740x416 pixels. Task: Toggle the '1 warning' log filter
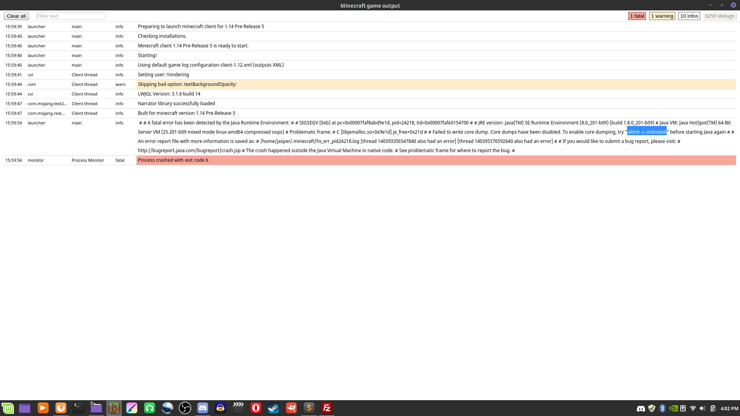662,16
